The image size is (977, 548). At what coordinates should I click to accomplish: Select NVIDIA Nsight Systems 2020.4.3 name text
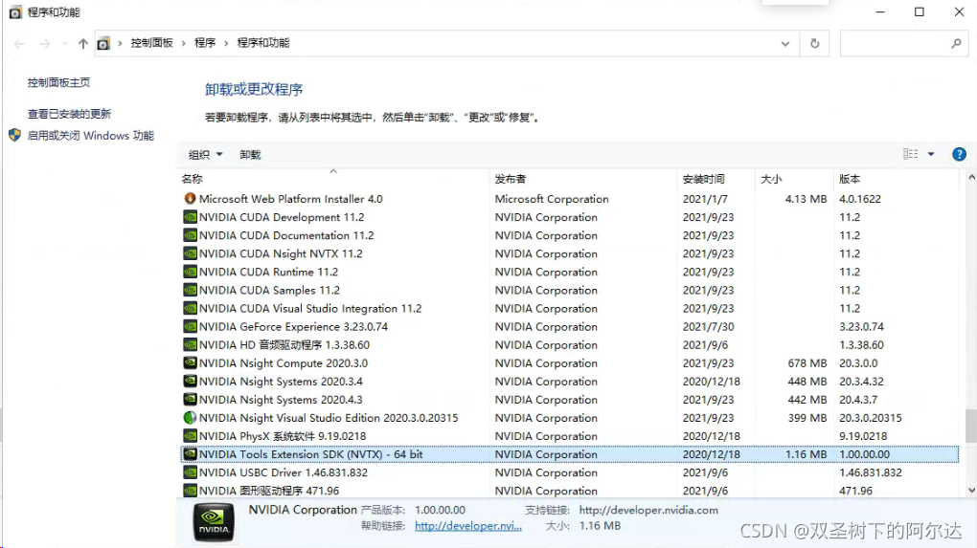coord(281,400)
